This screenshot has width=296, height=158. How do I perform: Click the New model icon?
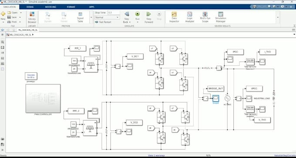(3, 14)
